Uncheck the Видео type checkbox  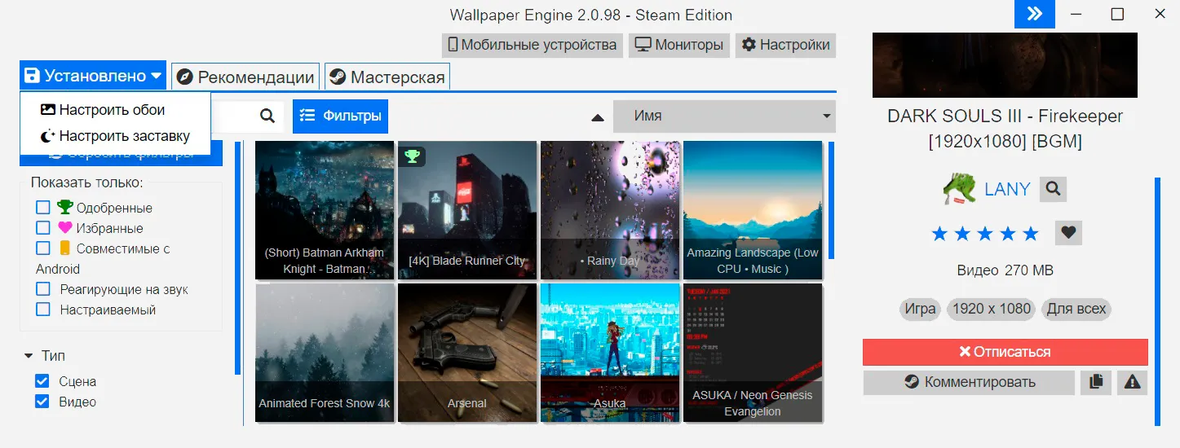coord(42,402)
